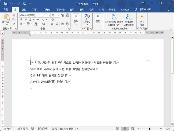Toggle character shading icon
The width and height of the screenshot is (174, 131).
point(63,24)
